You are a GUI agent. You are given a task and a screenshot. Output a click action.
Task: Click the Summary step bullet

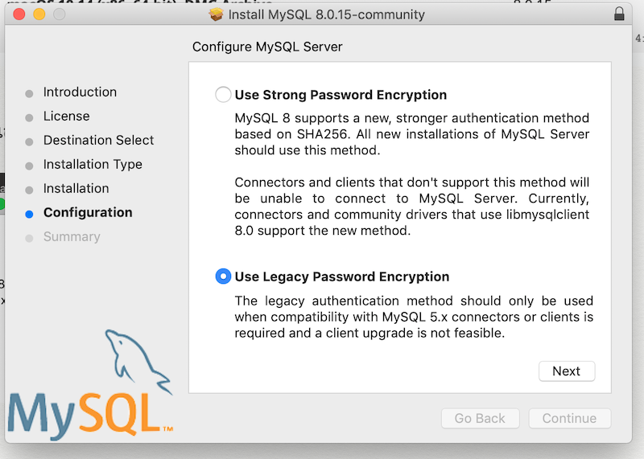click(x=29, y=238)
